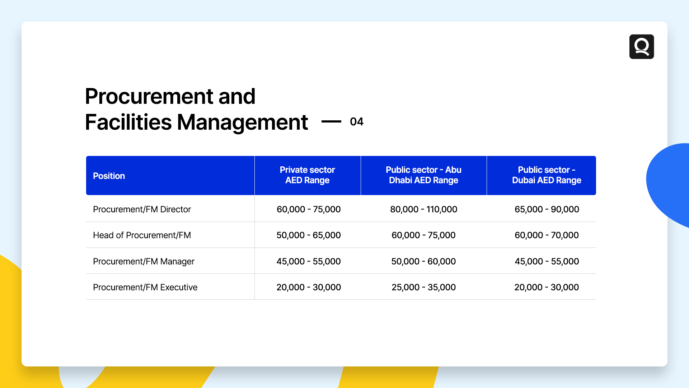
Task: Select the Procurement/FM Manager row label
Action: [144, 261]
